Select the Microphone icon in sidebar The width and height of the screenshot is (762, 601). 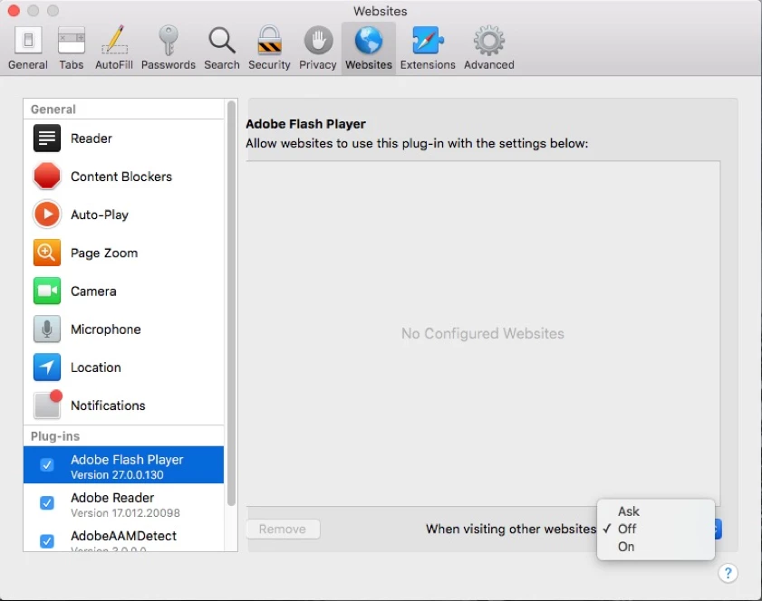coord(46,329)
